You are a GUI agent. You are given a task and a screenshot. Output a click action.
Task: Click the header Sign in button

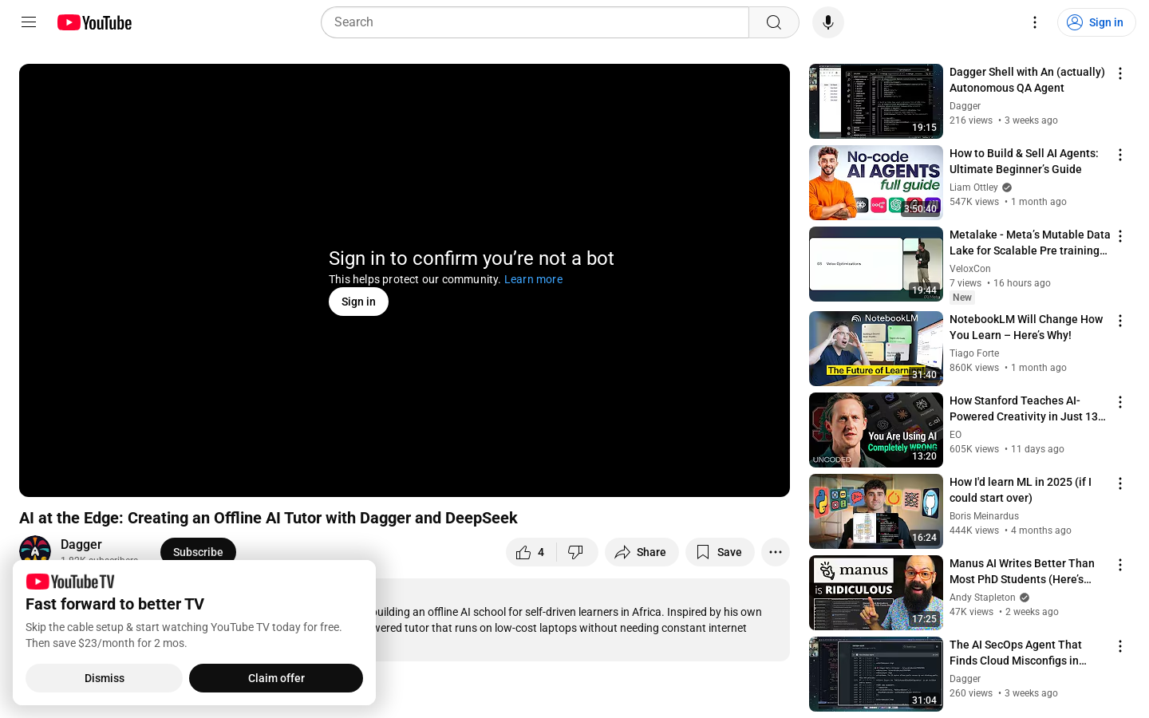tap(1096, 22)
